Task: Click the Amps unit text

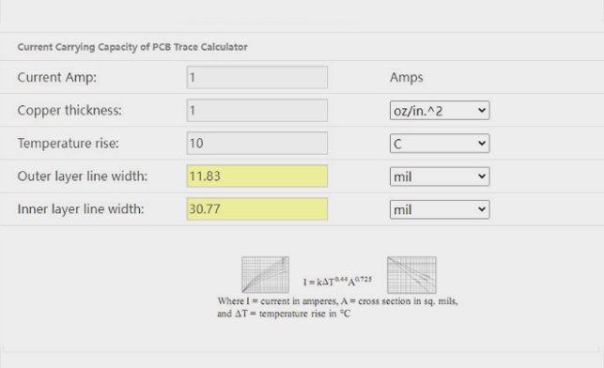Action: point(407,77)
